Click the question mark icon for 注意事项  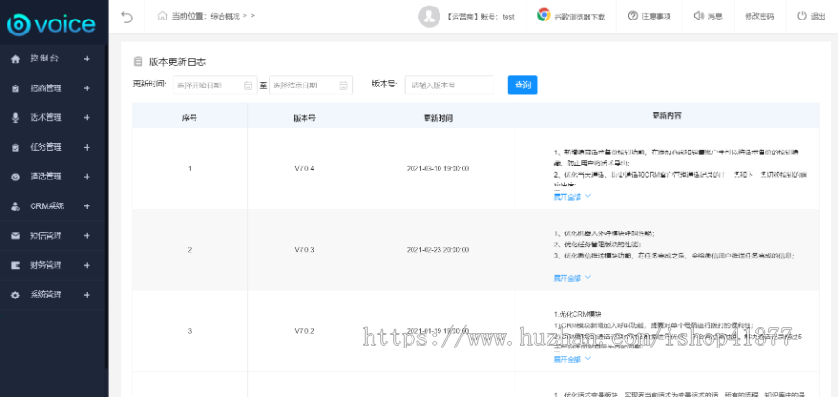click(633, 16)
